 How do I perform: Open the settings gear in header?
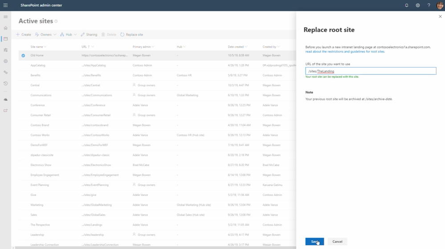(417, 5)
